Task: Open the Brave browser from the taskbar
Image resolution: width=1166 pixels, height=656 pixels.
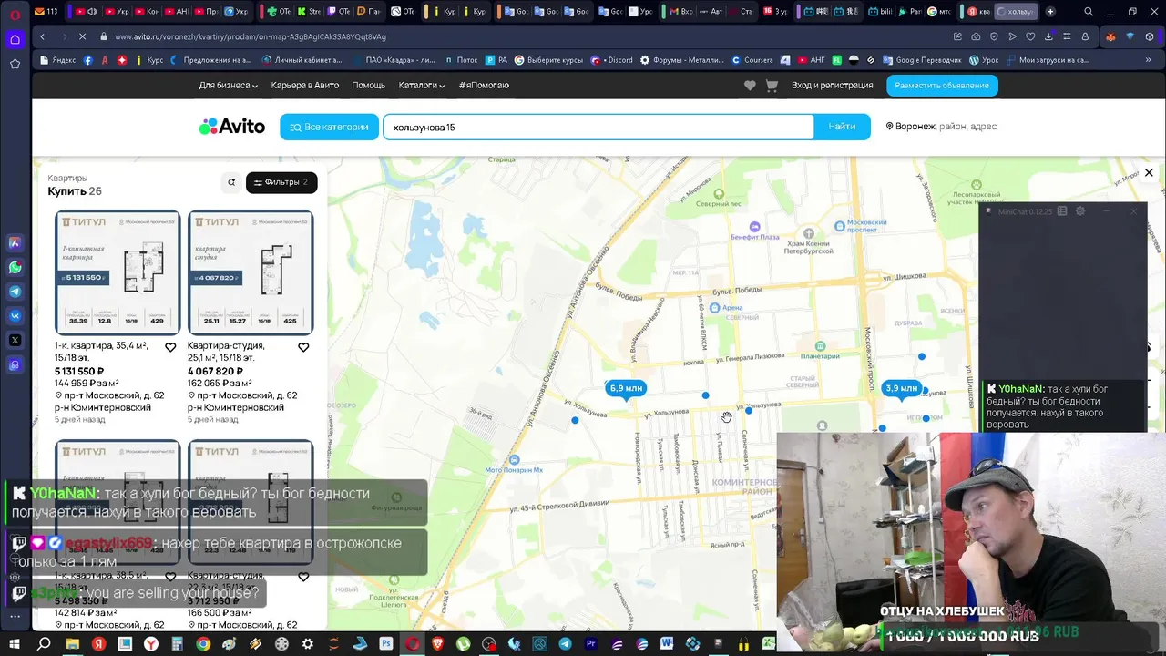Action: [439, 644]
